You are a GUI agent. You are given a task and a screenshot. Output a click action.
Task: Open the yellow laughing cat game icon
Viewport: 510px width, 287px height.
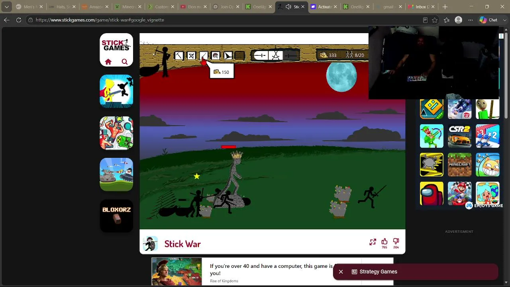pos(488,165)
